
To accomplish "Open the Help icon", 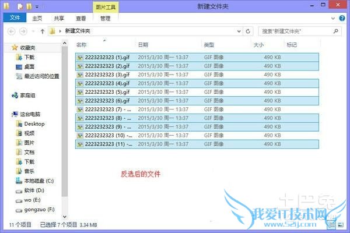I will coord(342,18).
